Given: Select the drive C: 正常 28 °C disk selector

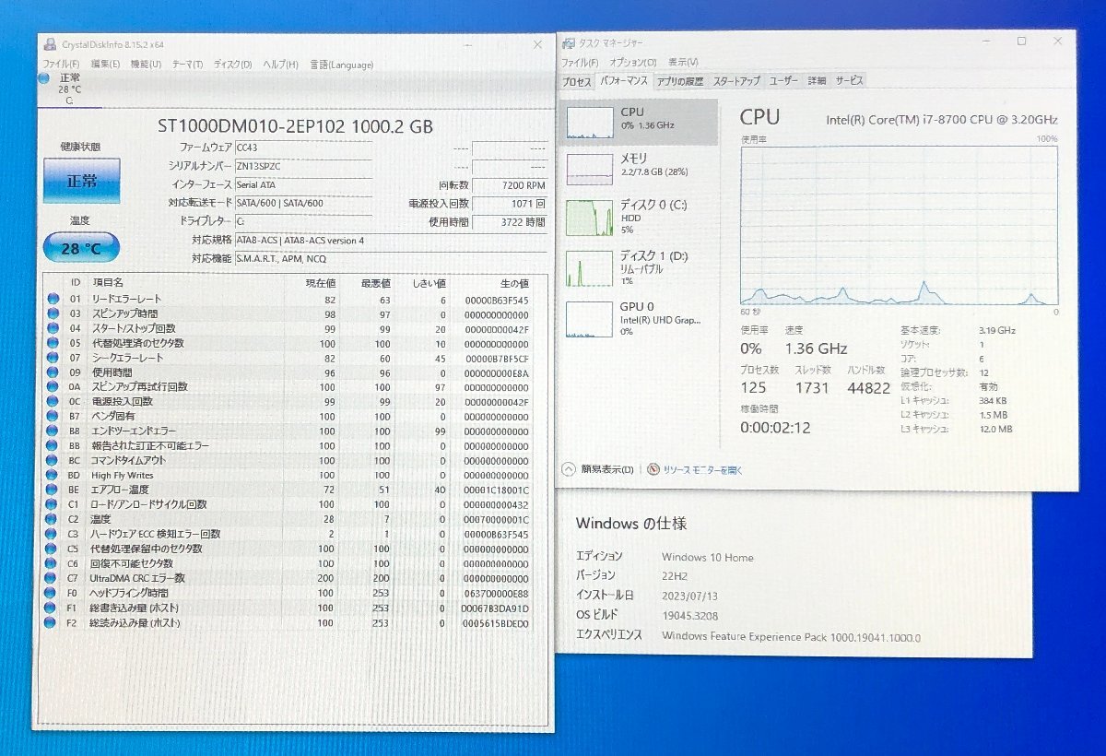Looking at the screenshot, I should coord(63,89).
